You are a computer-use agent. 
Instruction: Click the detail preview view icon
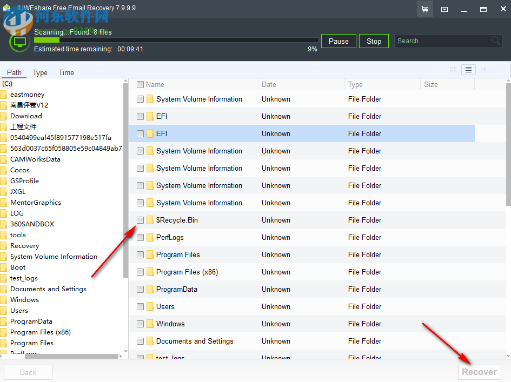point(483,69)
